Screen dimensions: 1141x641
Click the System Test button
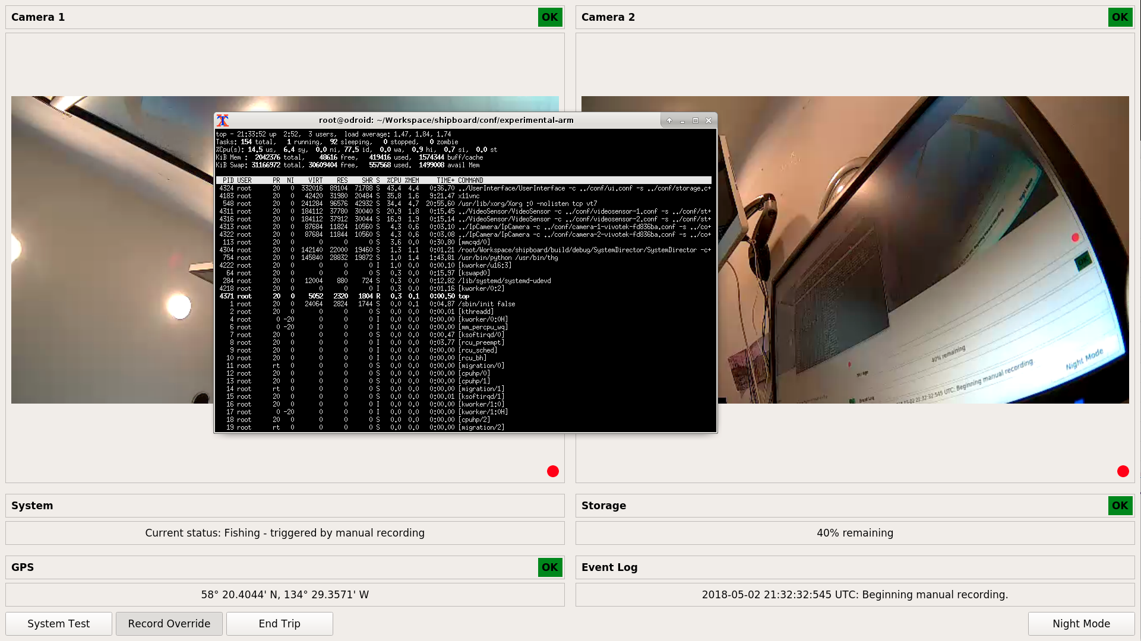(59, 624)
